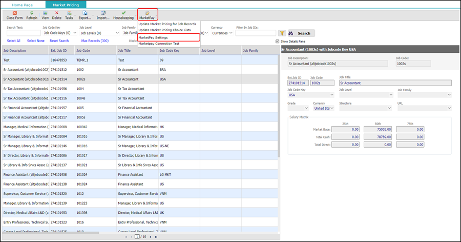Select the Sr Financial Accountant row 1005s
This screenshot has height=242, width=461.
coord(140,117)
